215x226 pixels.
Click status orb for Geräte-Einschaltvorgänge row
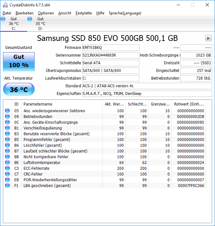pyautogui.click(x=7, y=122)
